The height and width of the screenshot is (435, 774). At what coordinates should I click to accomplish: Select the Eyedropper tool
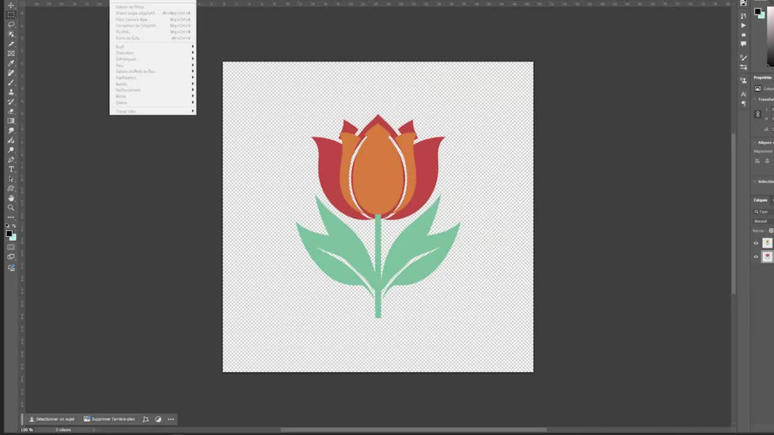[11, 63]
